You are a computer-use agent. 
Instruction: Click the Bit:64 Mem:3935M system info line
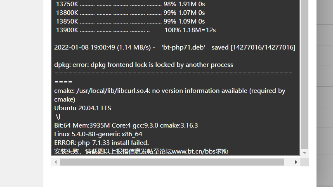[x=126, y=125]
